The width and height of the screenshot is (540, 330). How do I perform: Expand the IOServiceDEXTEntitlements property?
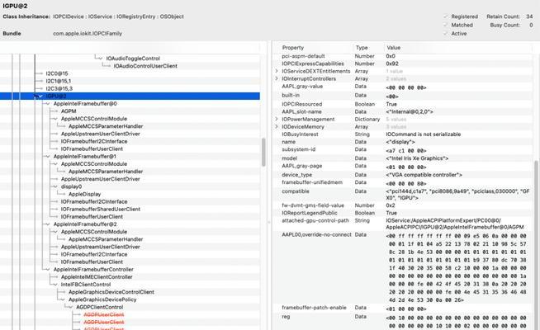[277, 71]
